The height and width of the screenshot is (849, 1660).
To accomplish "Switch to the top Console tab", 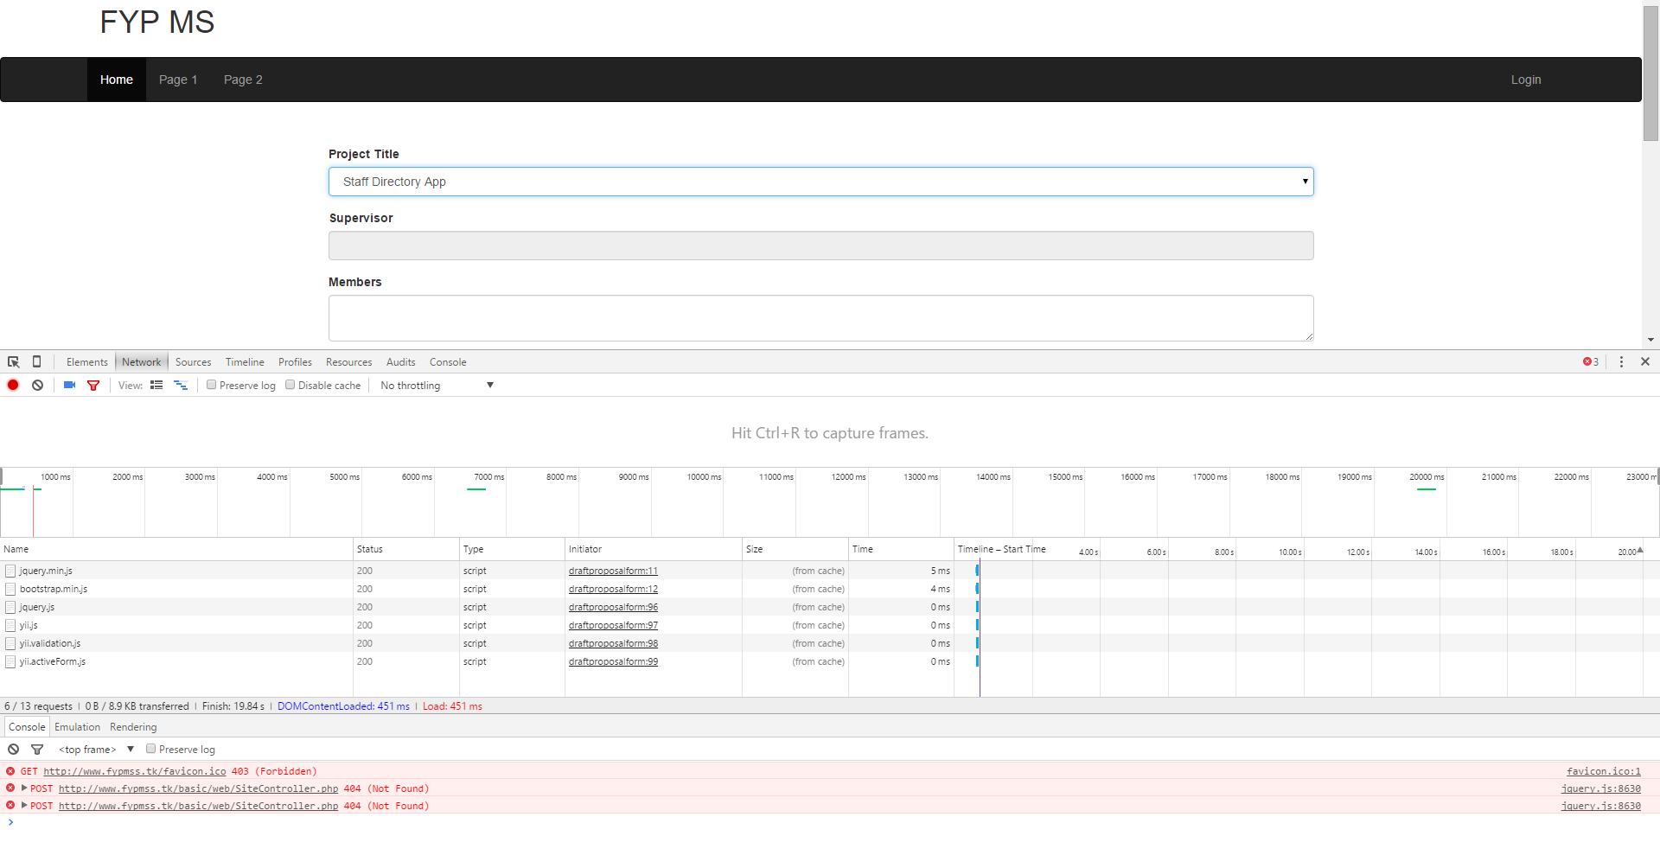I will tap(448, 361).
